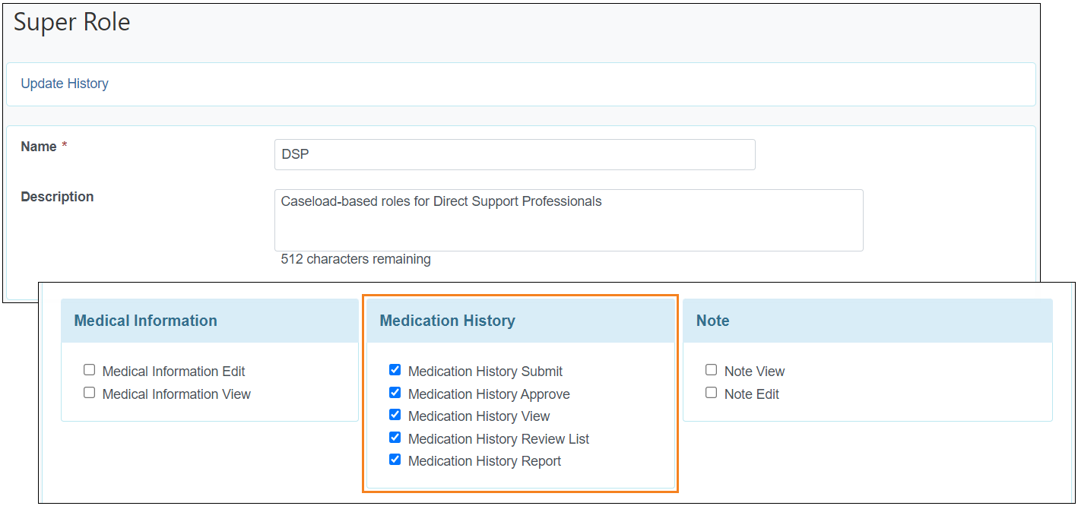Click the Description field label
Viewport: 1078px width, 506px height.
(57, 197)
